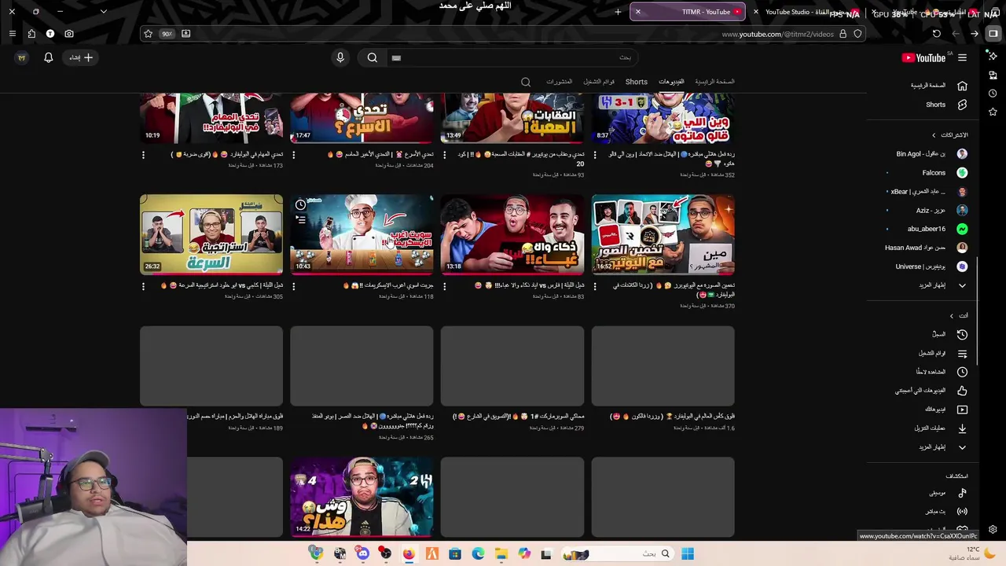Viewport: 1006px width, 566px height.
Task: Switch to the channel Home (الصفحة الرئيسية) tab
Action: tap(714, 82)
